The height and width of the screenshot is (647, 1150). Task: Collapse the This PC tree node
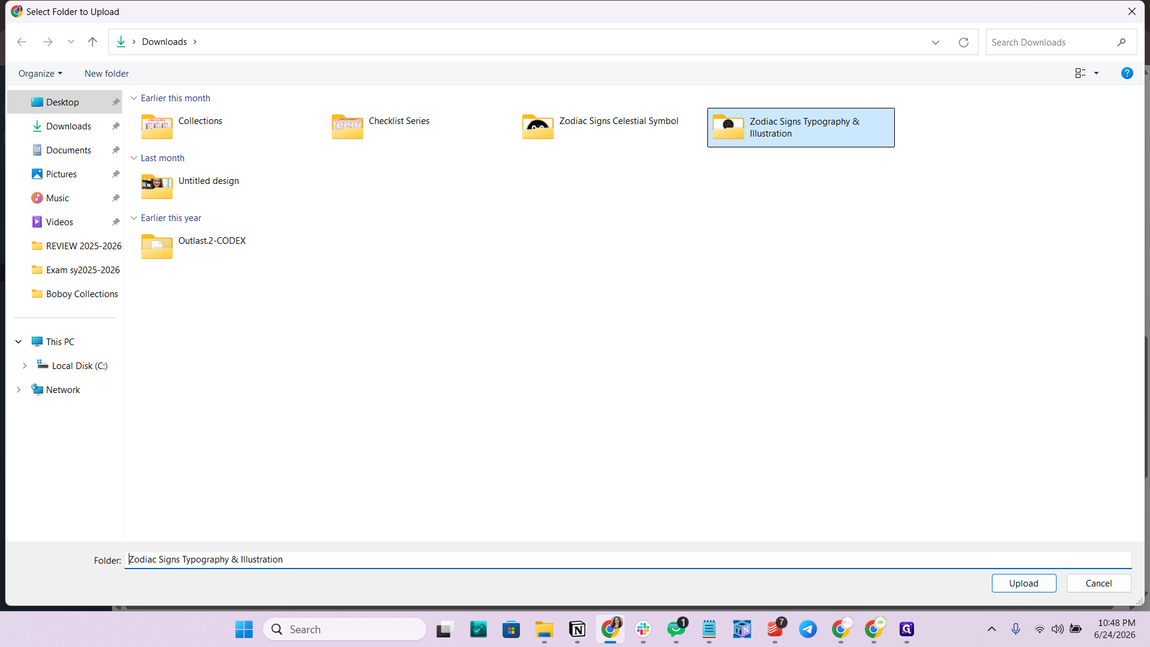coord(19,341)
